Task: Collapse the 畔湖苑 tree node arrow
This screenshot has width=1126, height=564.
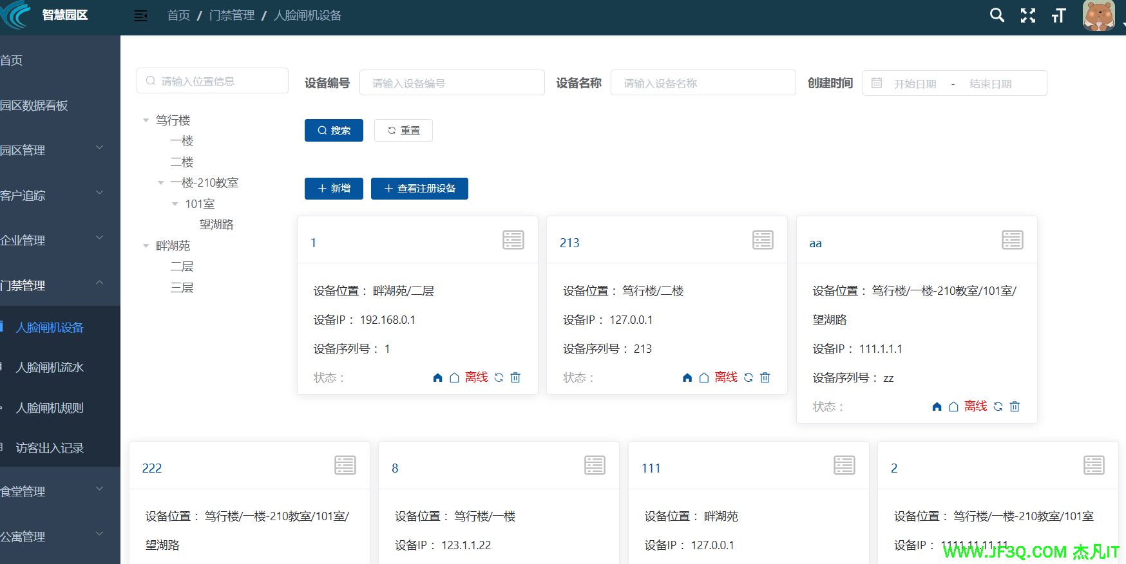Action: coord(146,246)
